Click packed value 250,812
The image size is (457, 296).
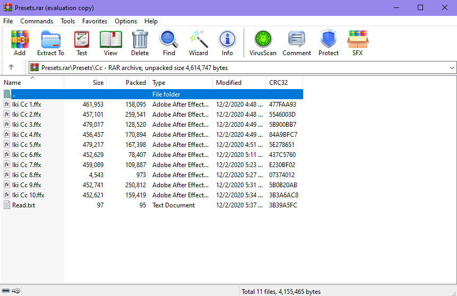tap(135, 185)
